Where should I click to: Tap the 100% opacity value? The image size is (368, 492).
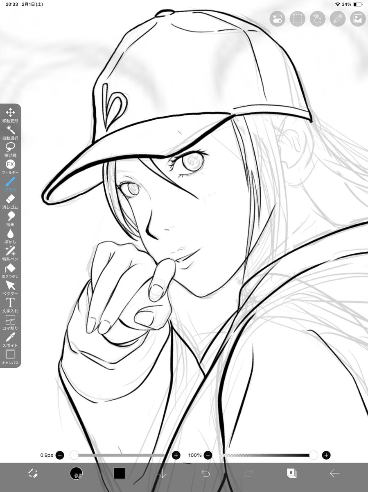195,456
